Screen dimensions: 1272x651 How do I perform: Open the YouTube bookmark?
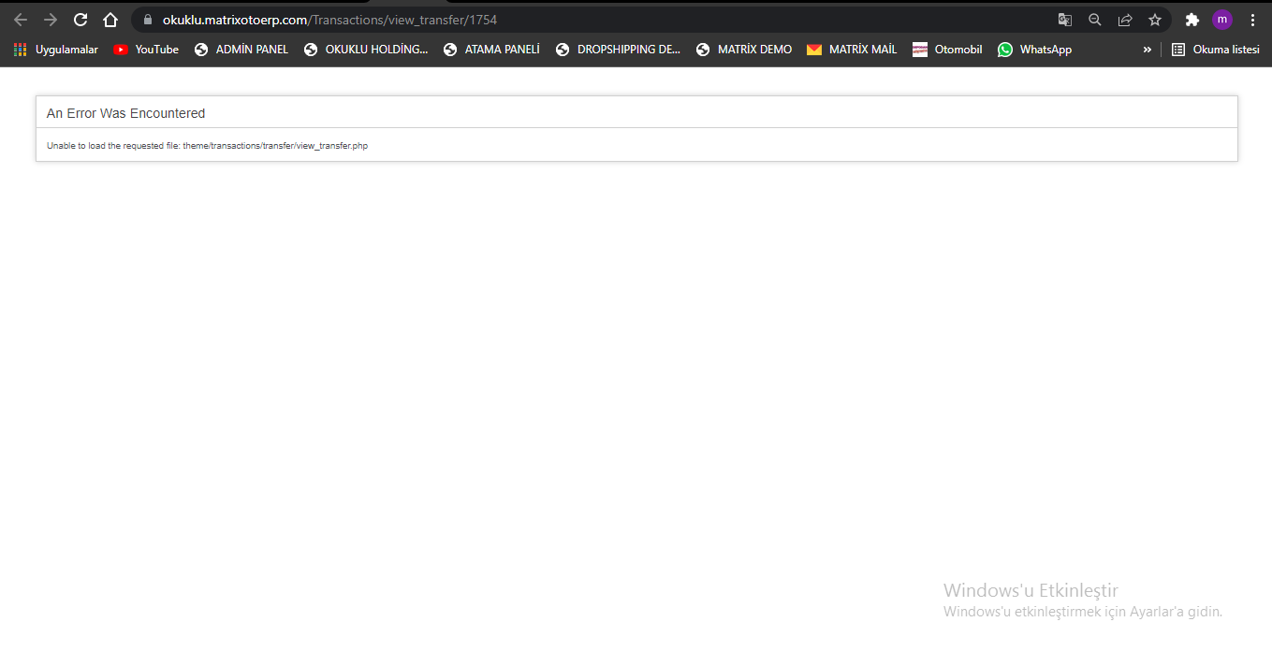tap(146, 50)
